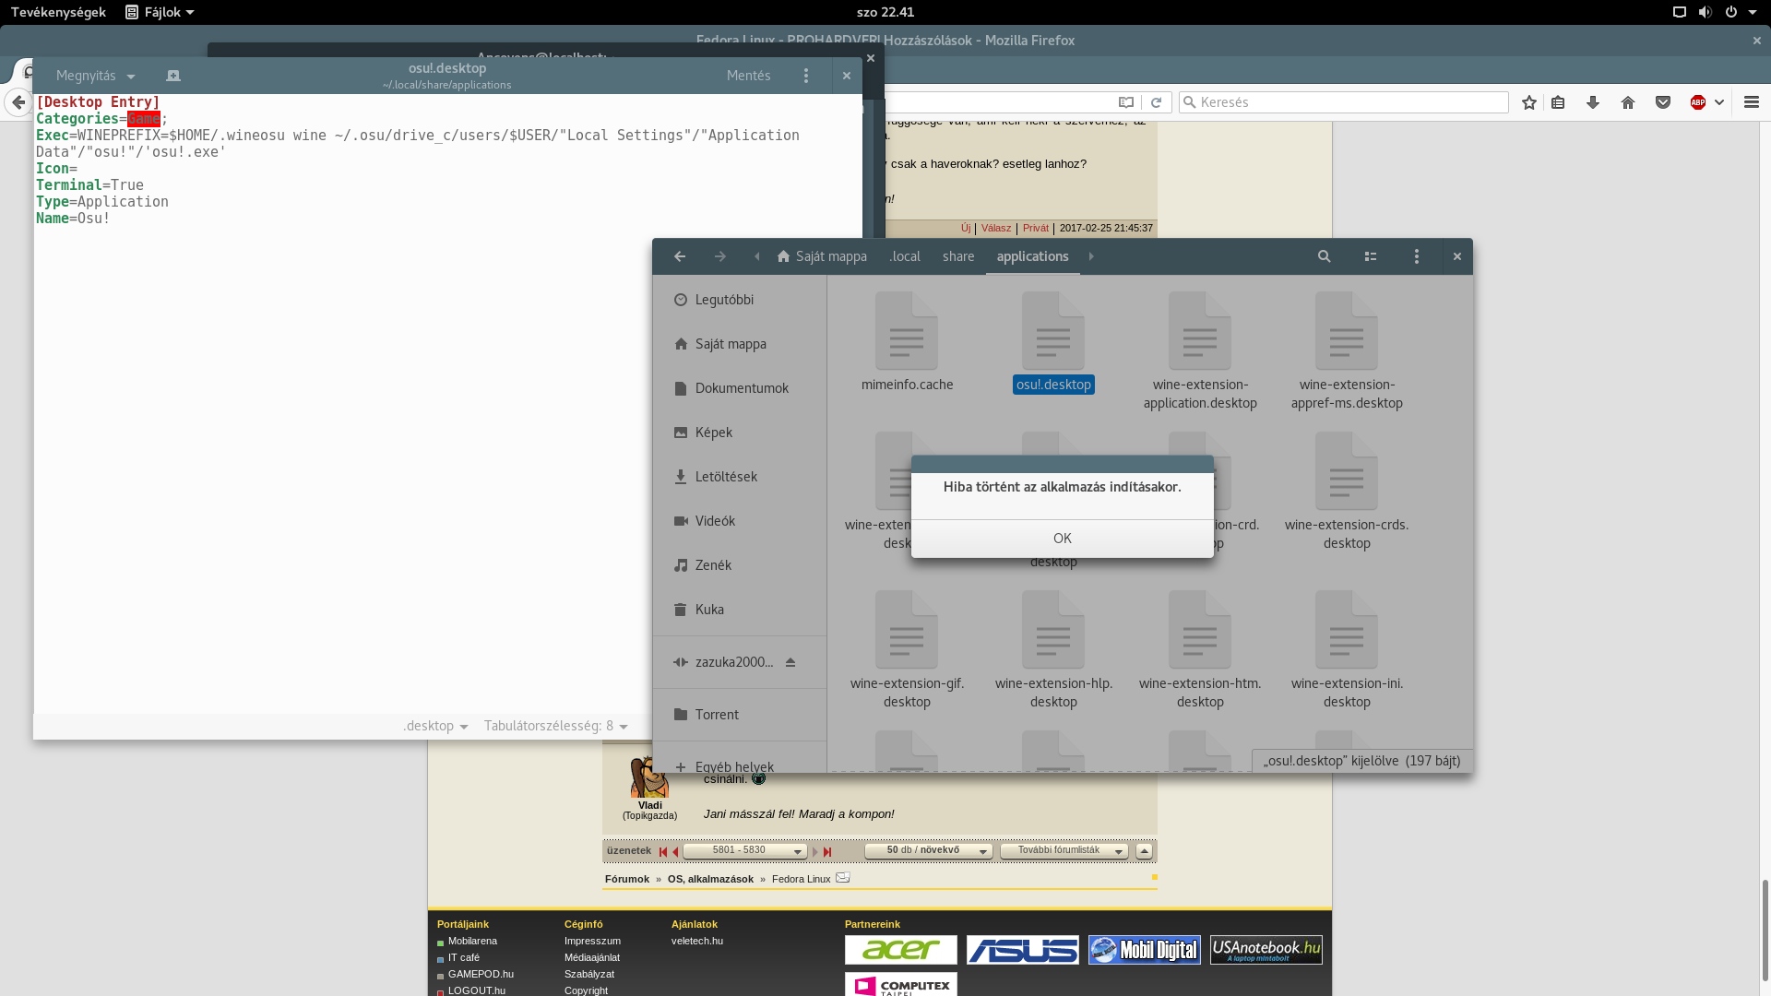Select wine-extension-gif.desktop file
The image size is (1771, 996).
click(907, 650)
